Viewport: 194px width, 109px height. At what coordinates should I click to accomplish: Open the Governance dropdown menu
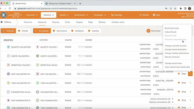(x=81, y=15)
